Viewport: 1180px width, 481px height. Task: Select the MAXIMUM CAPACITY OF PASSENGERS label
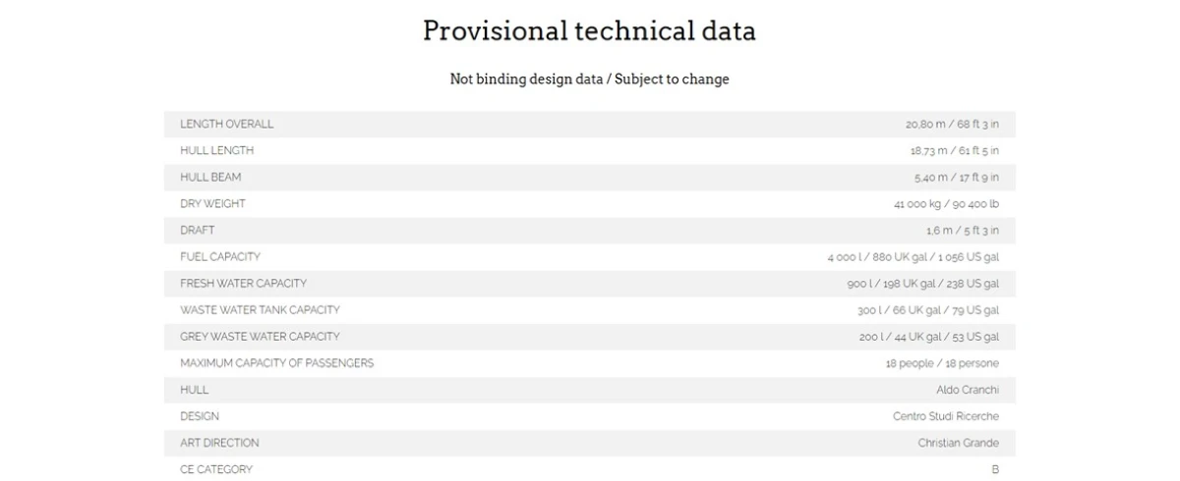[276, 363]
